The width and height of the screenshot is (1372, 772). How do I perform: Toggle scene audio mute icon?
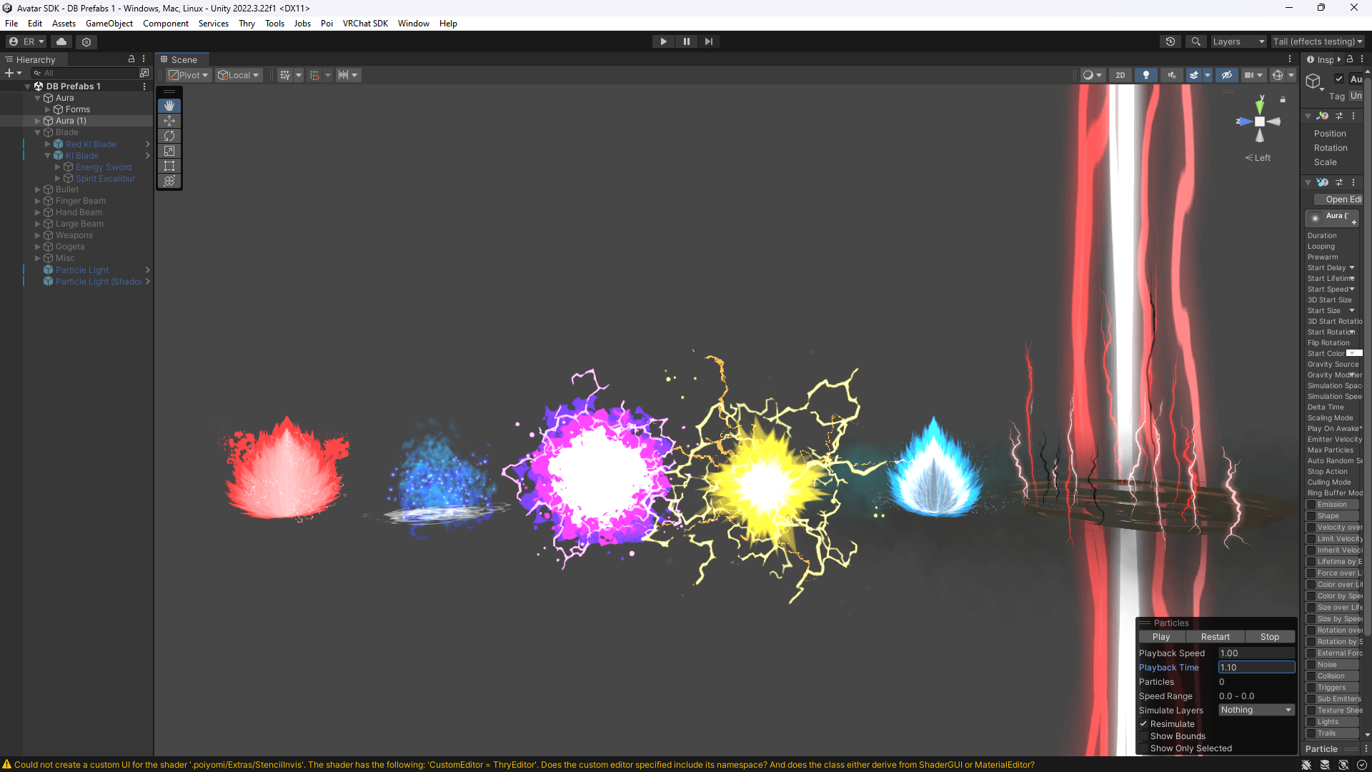coord(1172,75)
